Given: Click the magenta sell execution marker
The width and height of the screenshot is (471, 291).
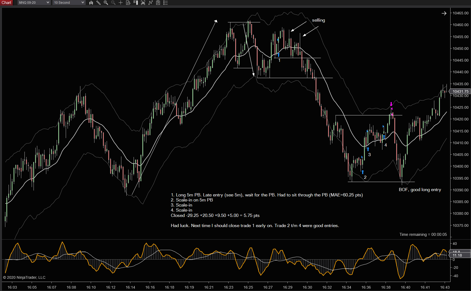Looking at the screenshot, I should tap(391, 104).
